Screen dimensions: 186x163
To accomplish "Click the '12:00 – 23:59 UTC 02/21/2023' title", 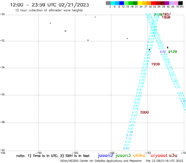I will point(50,5).
